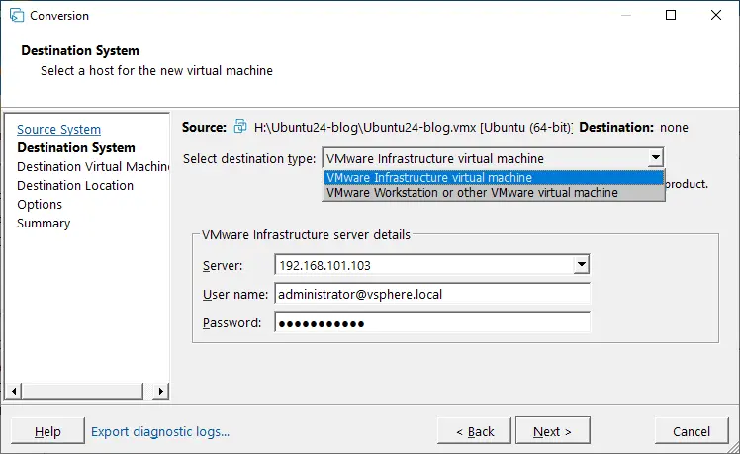Select Destination Location step
740x454 pixels.
coord(75,186)
